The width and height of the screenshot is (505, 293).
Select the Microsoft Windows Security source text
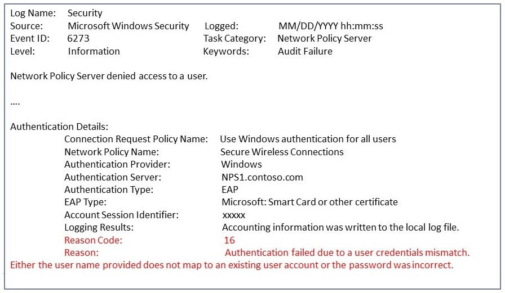point(129,26)
